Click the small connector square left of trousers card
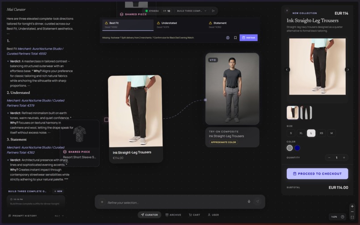Viewport: 360px width, 225px height. [x=106, y=120]
